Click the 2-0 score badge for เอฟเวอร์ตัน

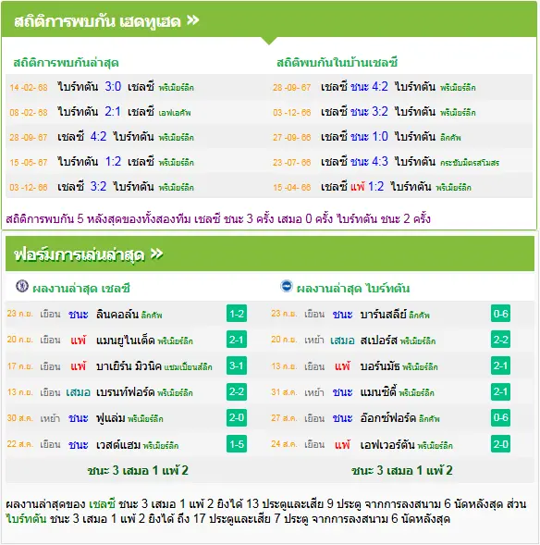coord(500,444)
